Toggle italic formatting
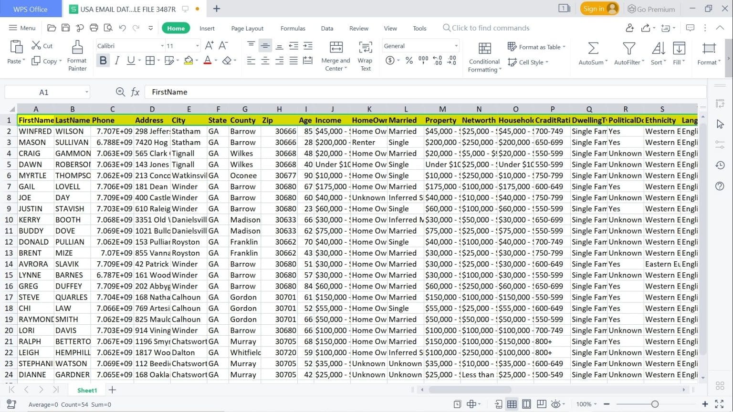 [117, 61]
